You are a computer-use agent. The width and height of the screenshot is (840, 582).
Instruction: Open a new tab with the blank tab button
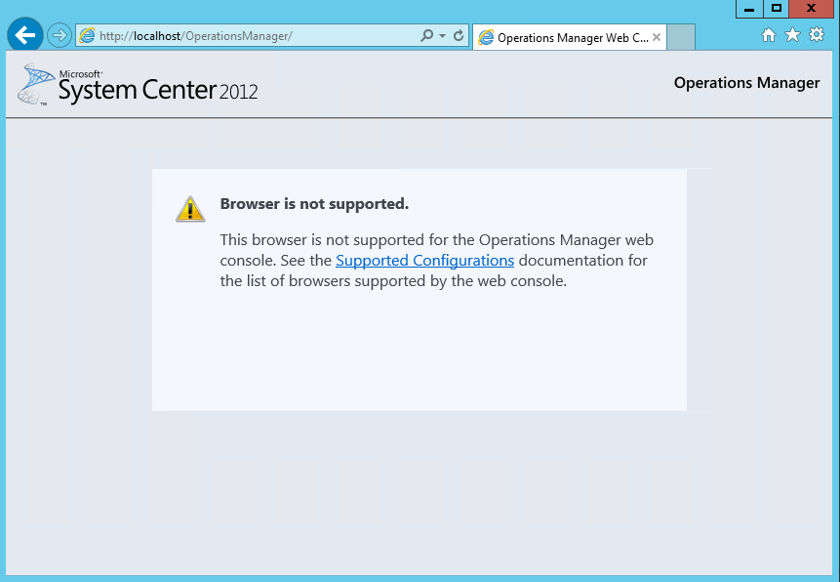click(x=681, y=37)
